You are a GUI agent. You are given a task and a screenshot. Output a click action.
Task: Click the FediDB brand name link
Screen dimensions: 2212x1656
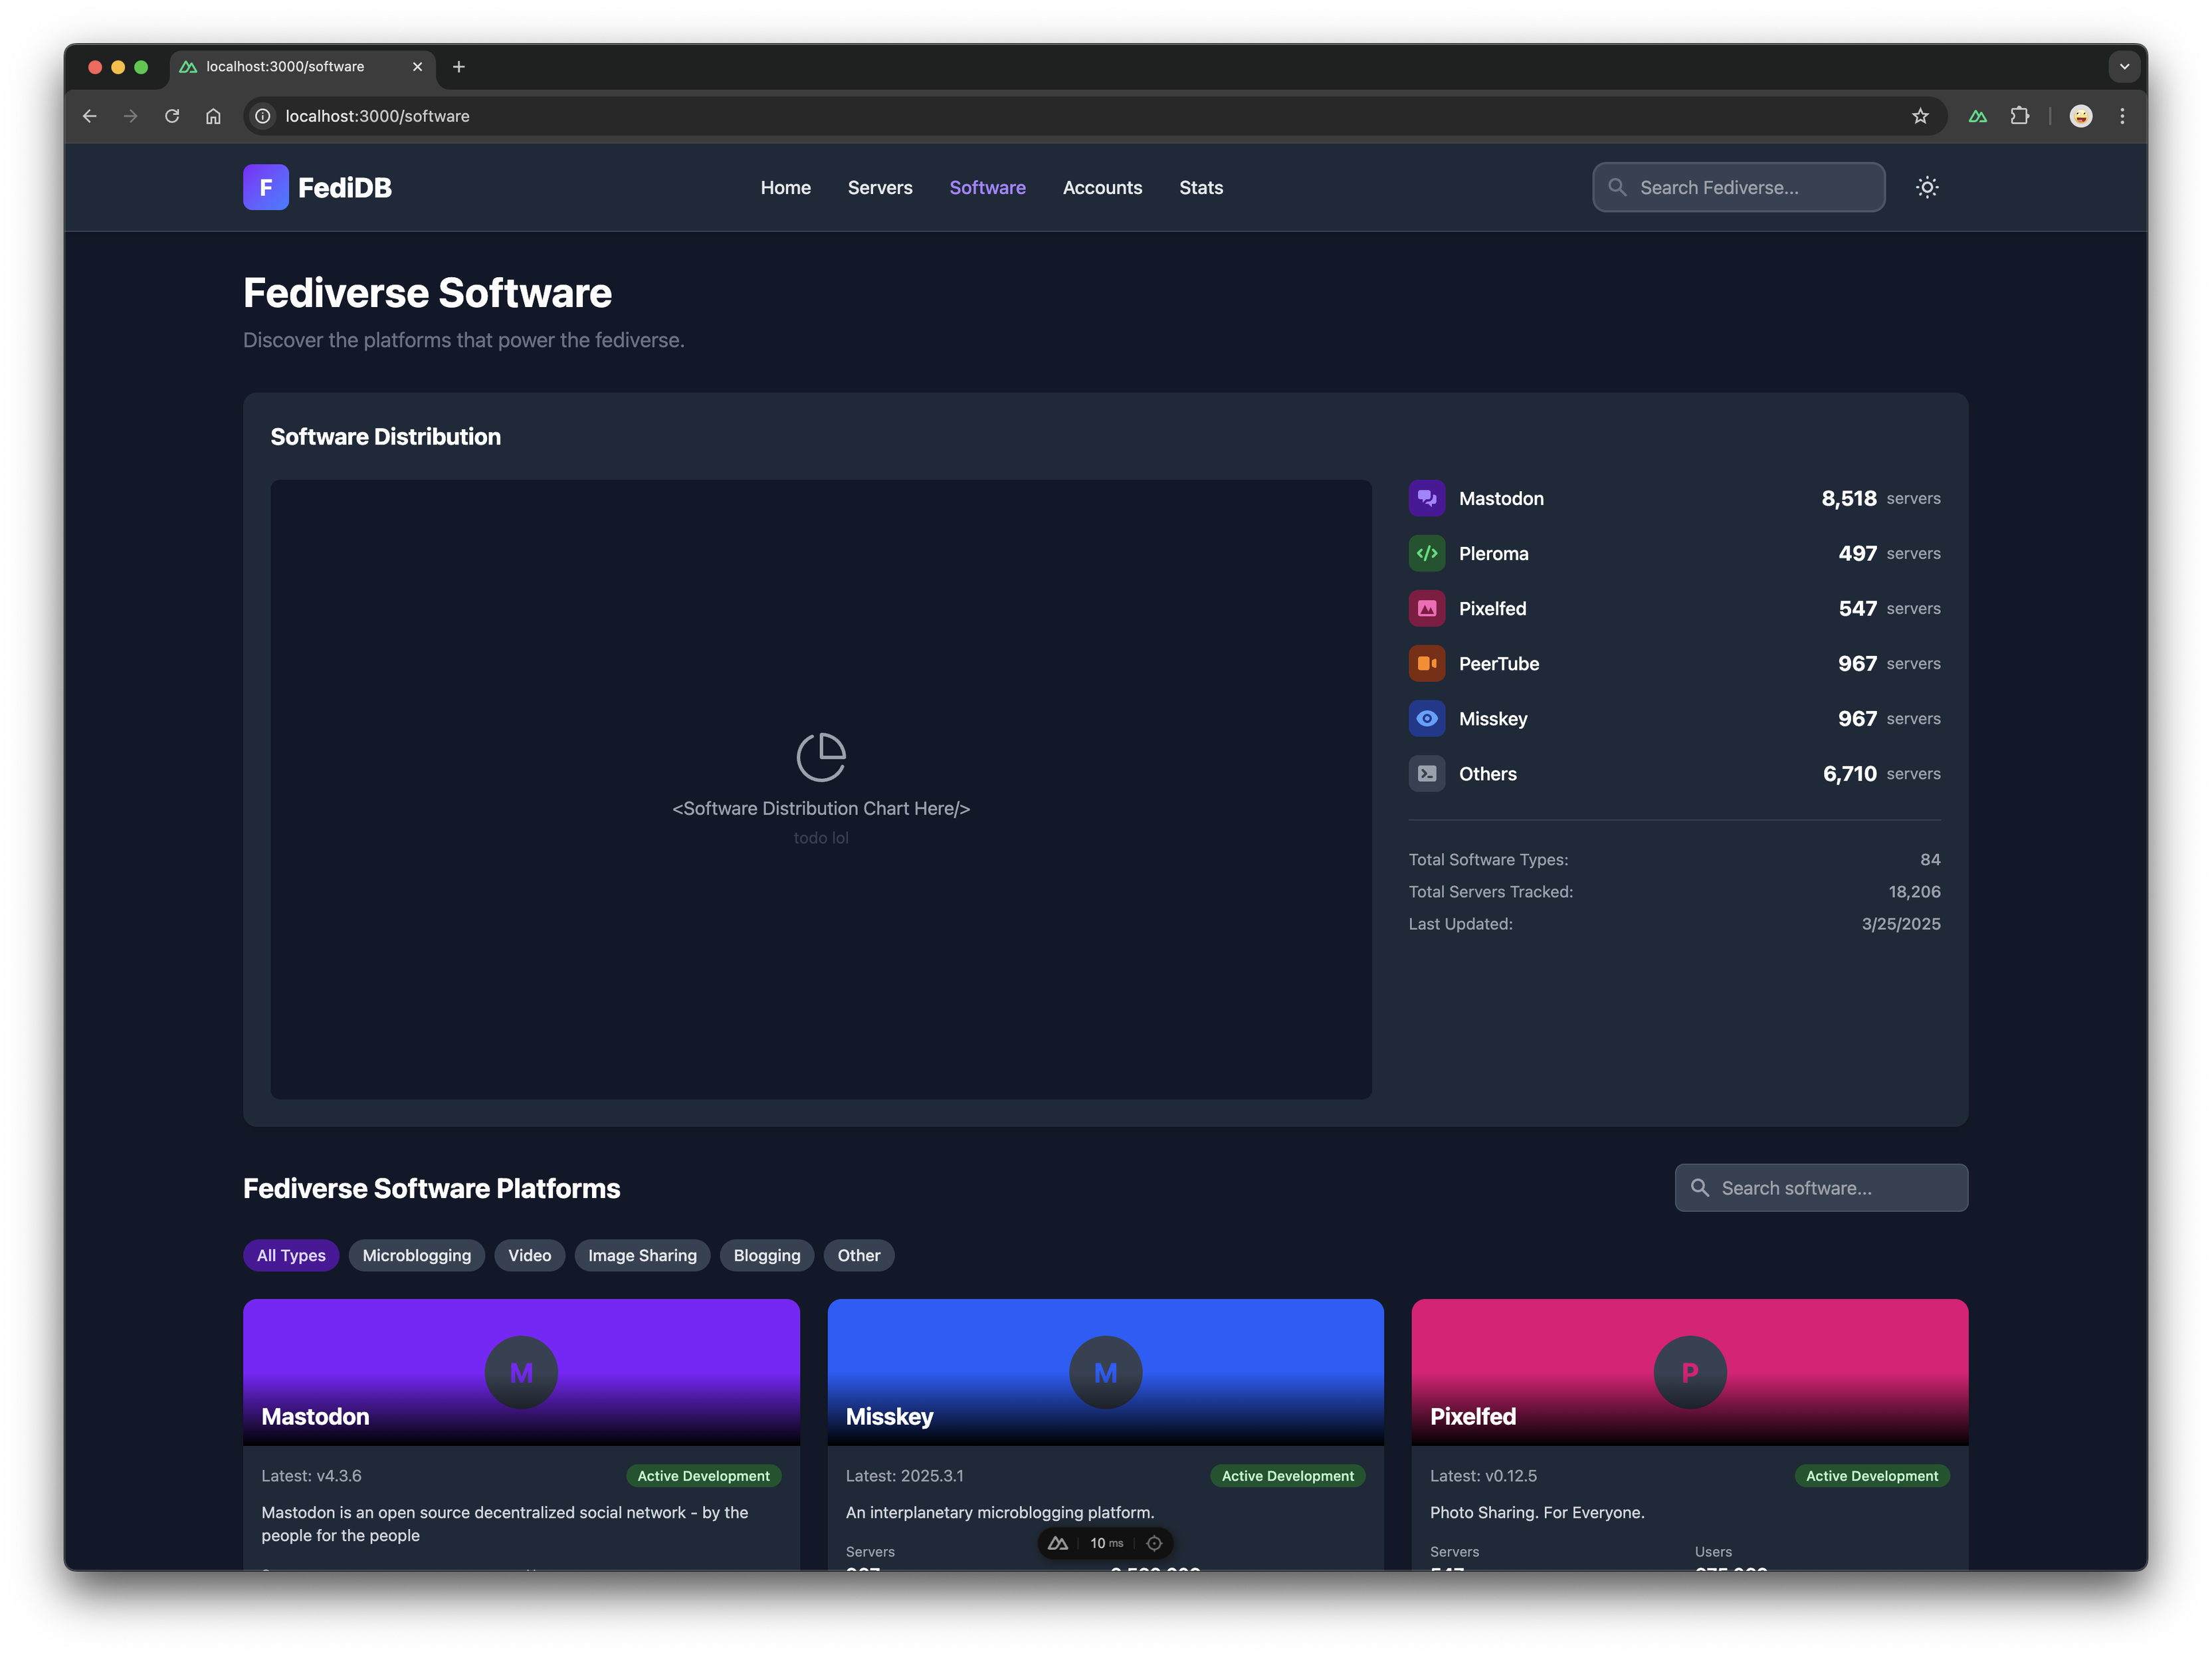pyautogui.click(x=345, y=187)
